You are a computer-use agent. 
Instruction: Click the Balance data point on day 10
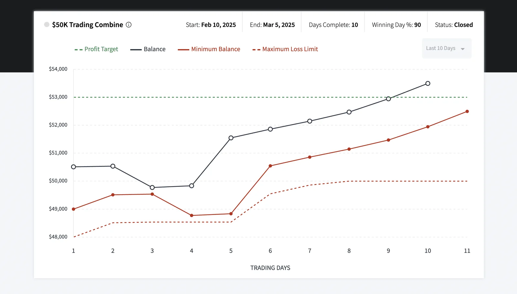pyautogui.click(x=428, y=84)
